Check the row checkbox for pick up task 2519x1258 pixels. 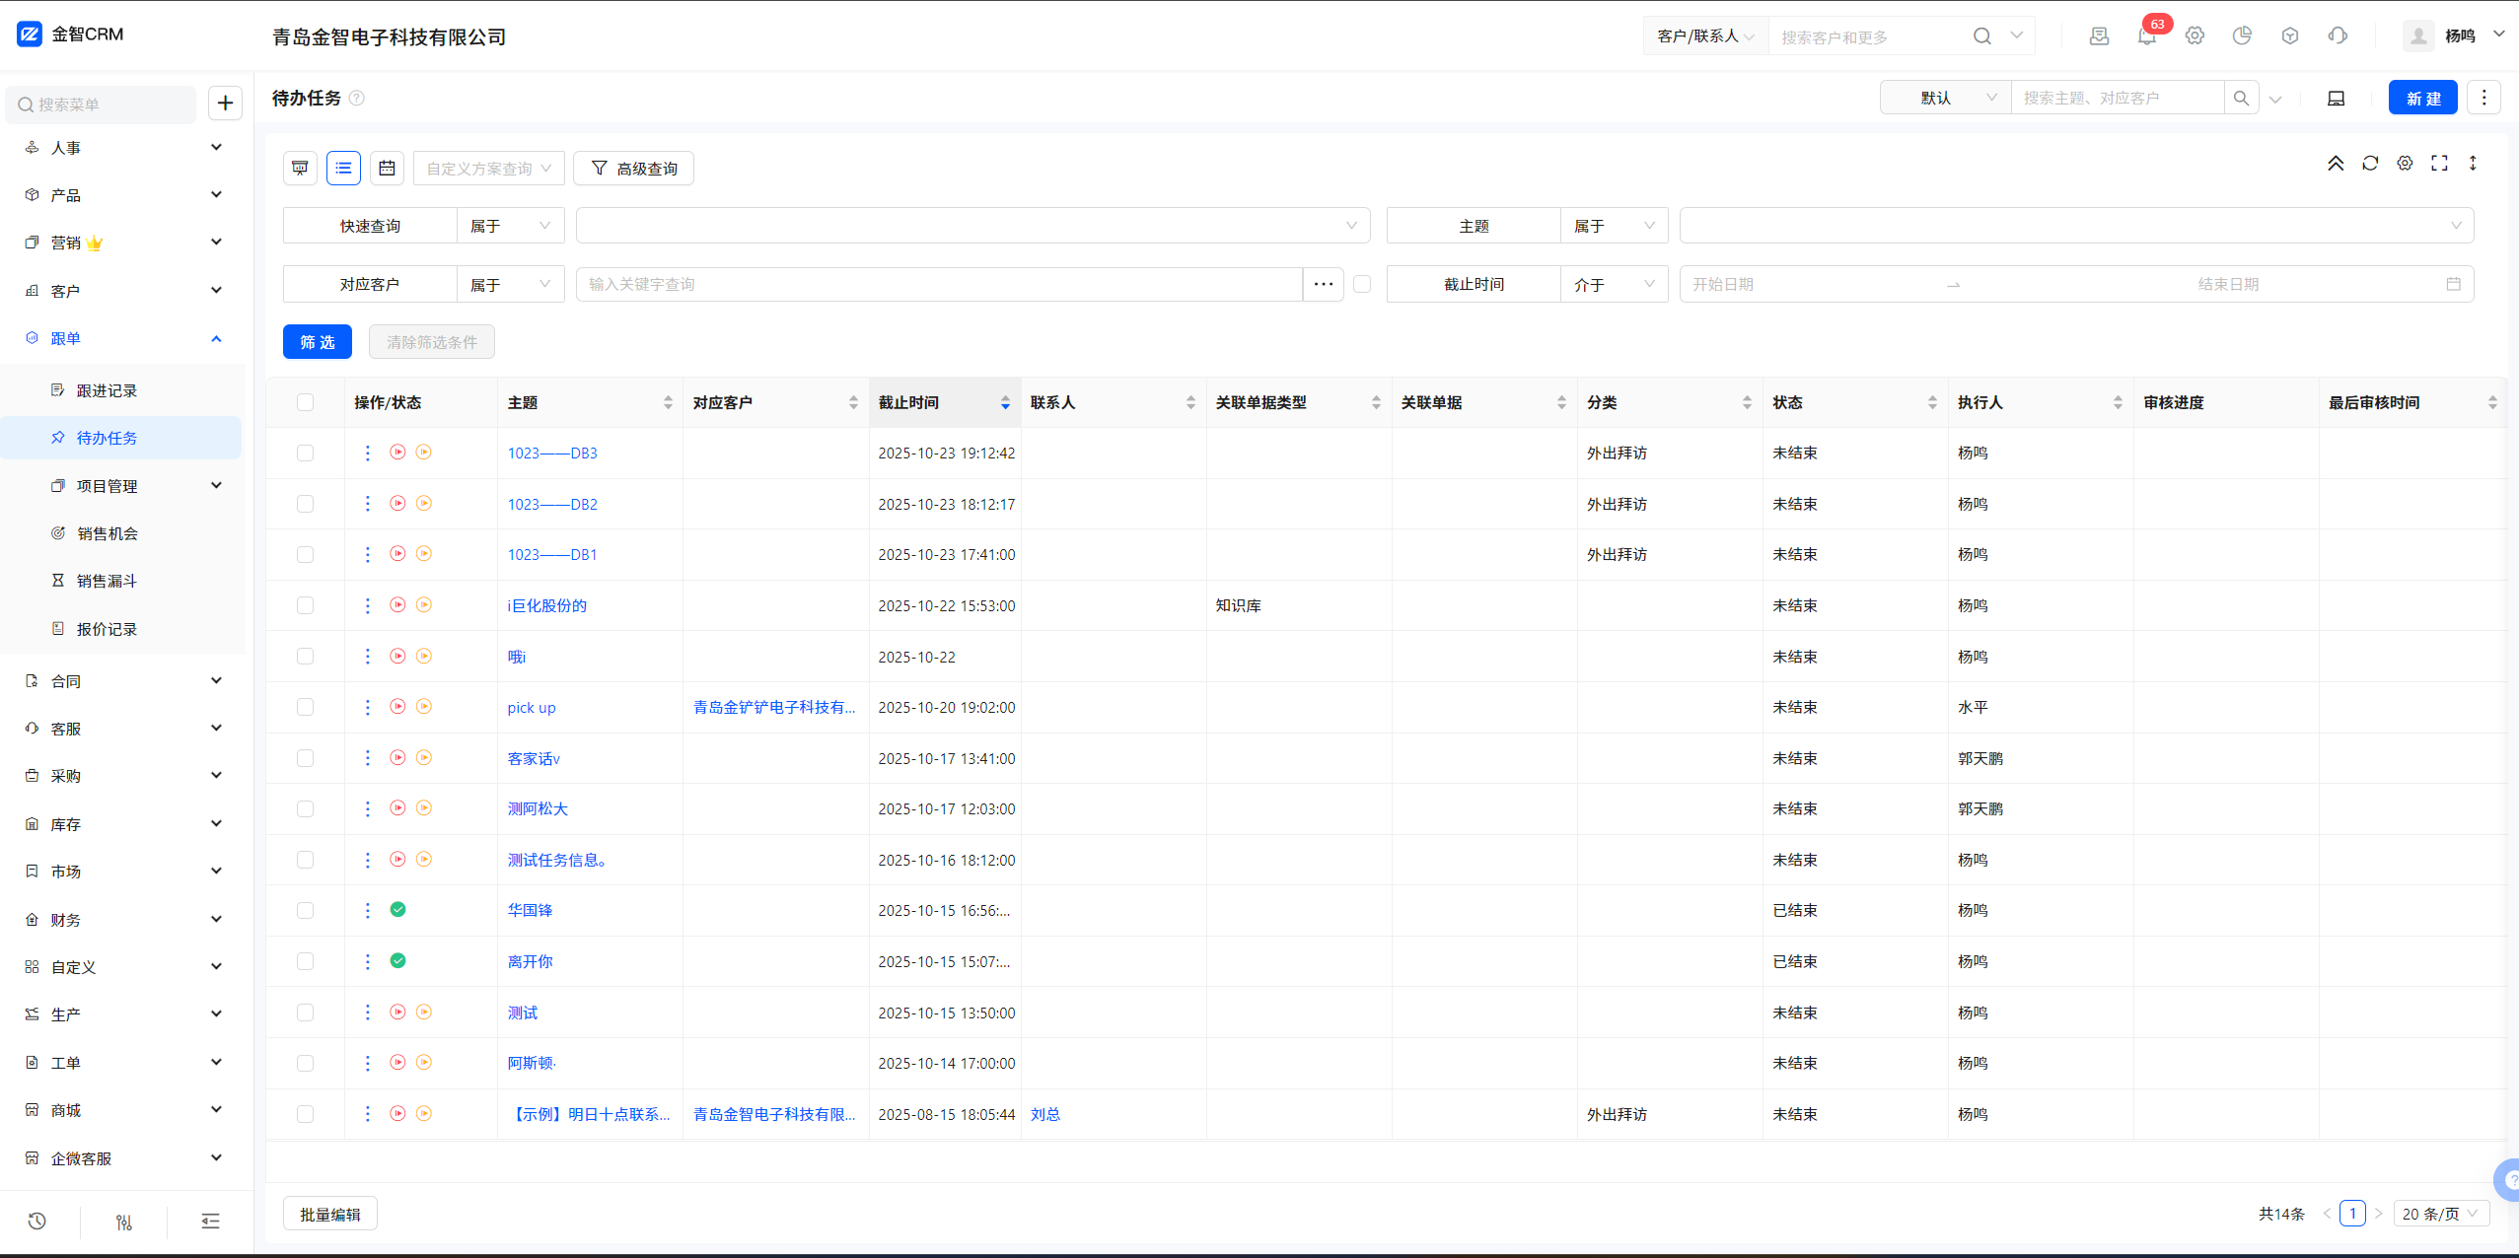pos(305,707)
